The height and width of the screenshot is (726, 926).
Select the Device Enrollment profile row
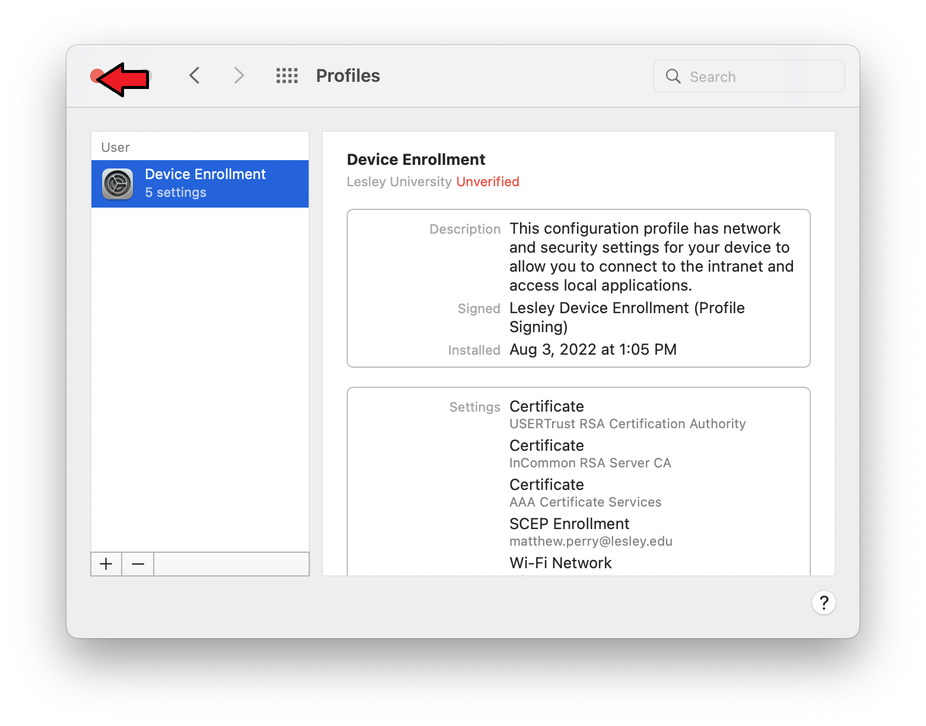(200, 184)
